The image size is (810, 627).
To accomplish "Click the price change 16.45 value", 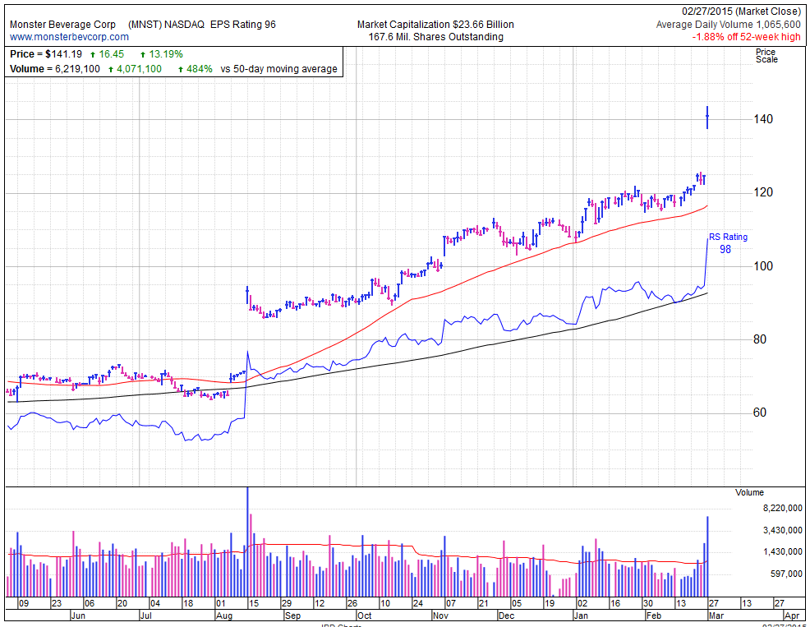I will click(112, 54).
